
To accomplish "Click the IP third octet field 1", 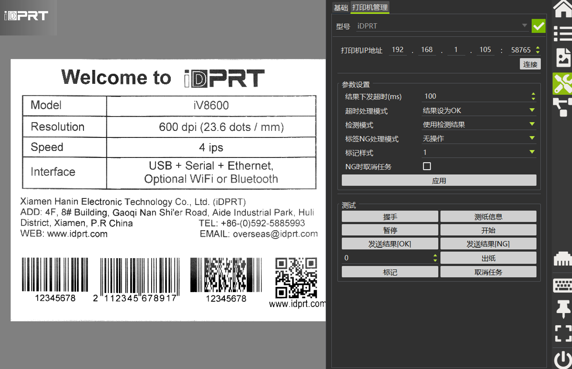I will coord(456,50).
